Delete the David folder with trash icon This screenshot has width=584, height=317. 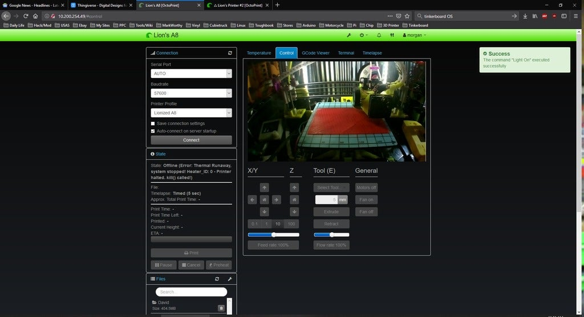pyautogui.click(x=221, y=308)
